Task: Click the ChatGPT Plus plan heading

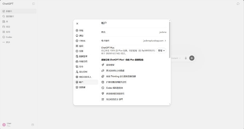Action: click(108, 48)
